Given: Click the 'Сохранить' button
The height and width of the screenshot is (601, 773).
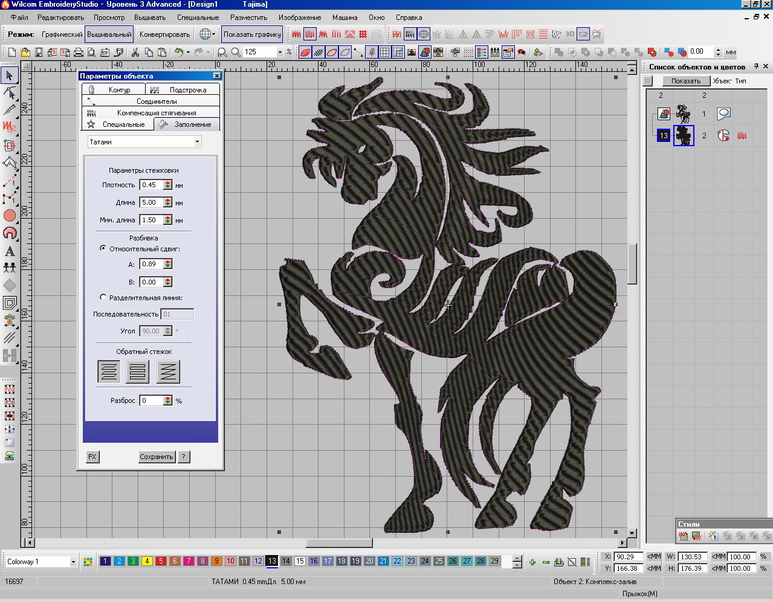Looking at the screenshot, I should click(x=157, y=457).
